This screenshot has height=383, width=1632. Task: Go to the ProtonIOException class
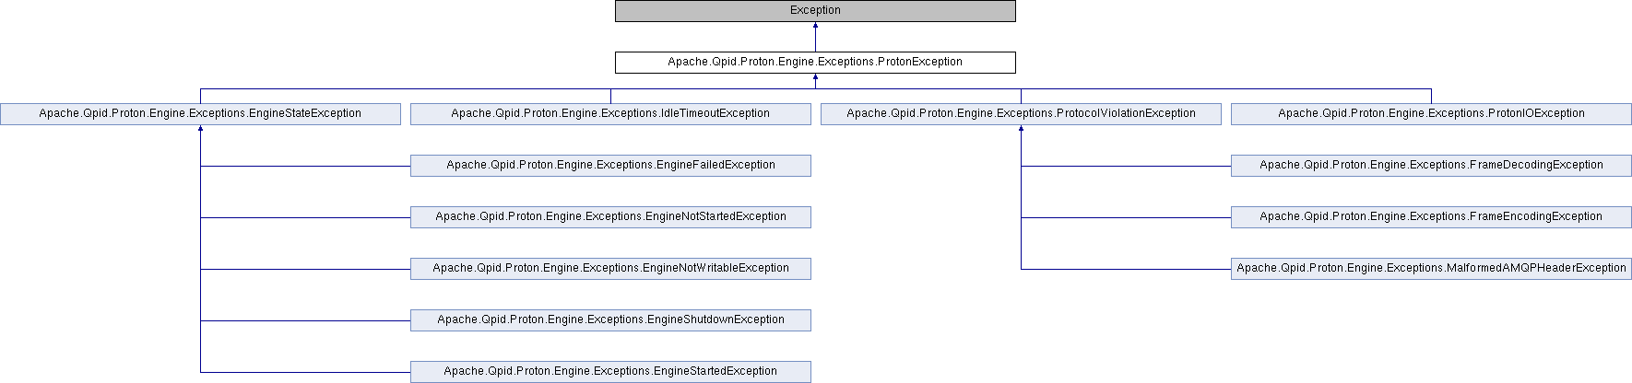click(1431, 114)
